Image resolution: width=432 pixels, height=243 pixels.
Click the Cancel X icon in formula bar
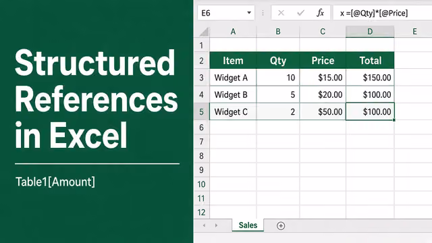coord(281,13)
